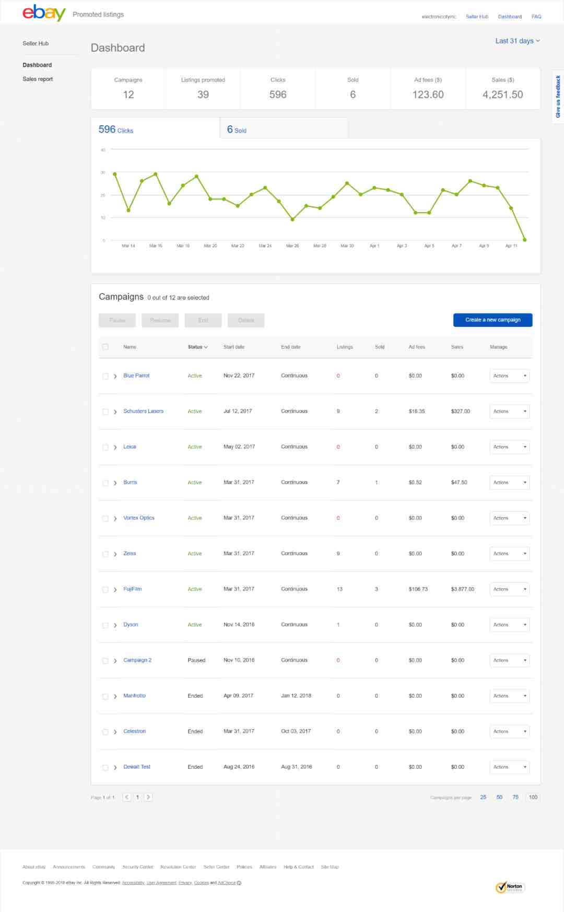Open the Schusters Lasers campaign link
The height and width of the screenshot is (912, 564).
(143, 411)
